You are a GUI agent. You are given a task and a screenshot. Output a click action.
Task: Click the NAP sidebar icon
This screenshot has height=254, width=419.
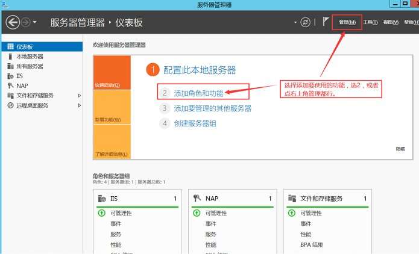coord(10,85)
